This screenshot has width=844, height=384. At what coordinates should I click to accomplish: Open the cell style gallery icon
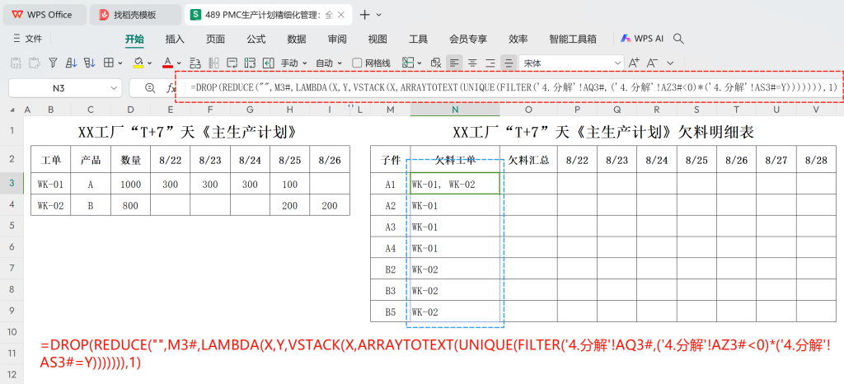pyautogui.click(x=409, y=63)
